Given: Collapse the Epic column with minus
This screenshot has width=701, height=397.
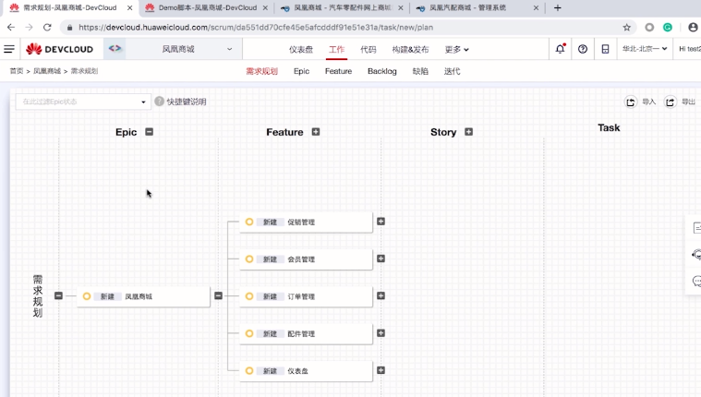Looking at the screenshot, I should point(150,131).
